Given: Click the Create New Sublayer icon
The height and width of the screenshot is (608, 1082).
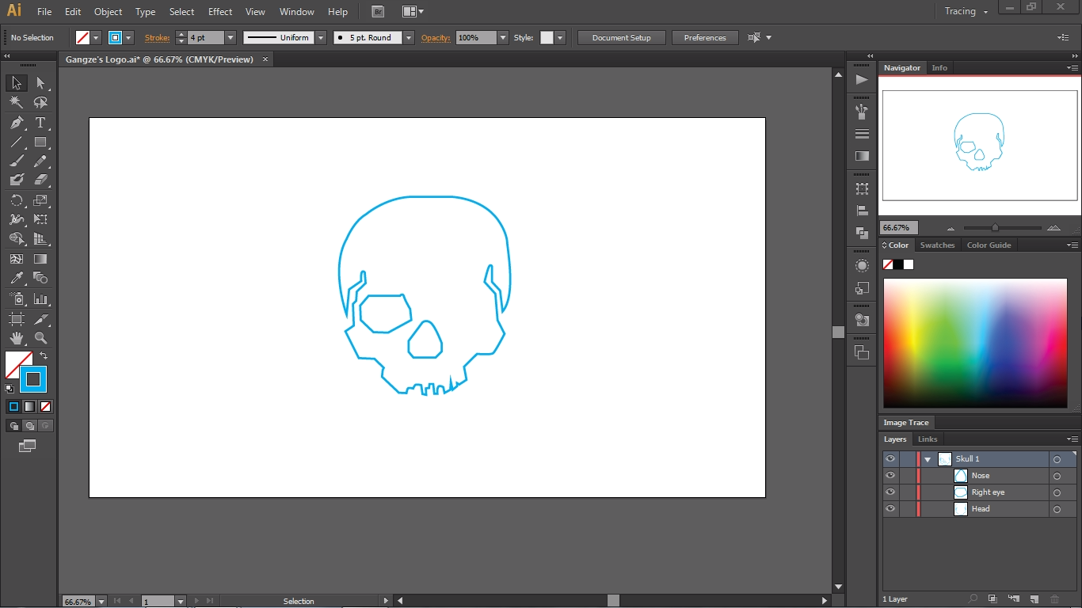Looking at the screenshot, I should point(1013,599).
